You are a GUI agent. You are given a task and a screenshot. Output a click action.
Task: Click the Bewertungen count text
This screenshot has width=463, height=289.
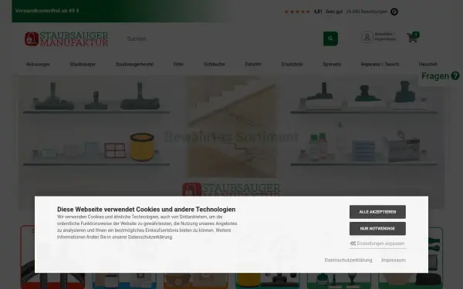pos(367,12)
